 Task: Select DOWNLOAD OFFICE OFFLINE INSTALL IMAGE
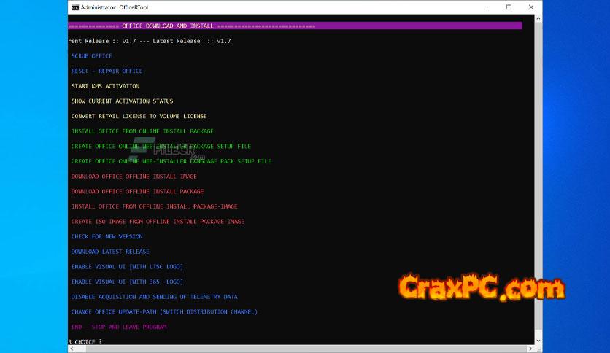point(134,176)
